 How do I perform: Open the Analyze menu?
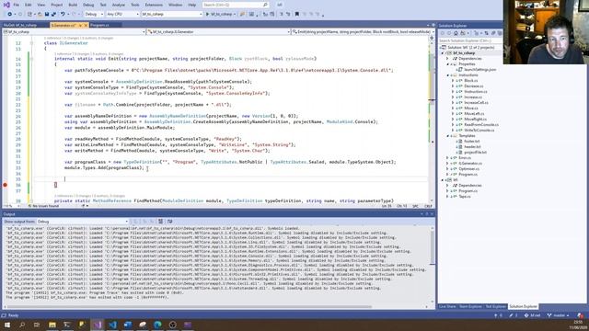[119, 5]
